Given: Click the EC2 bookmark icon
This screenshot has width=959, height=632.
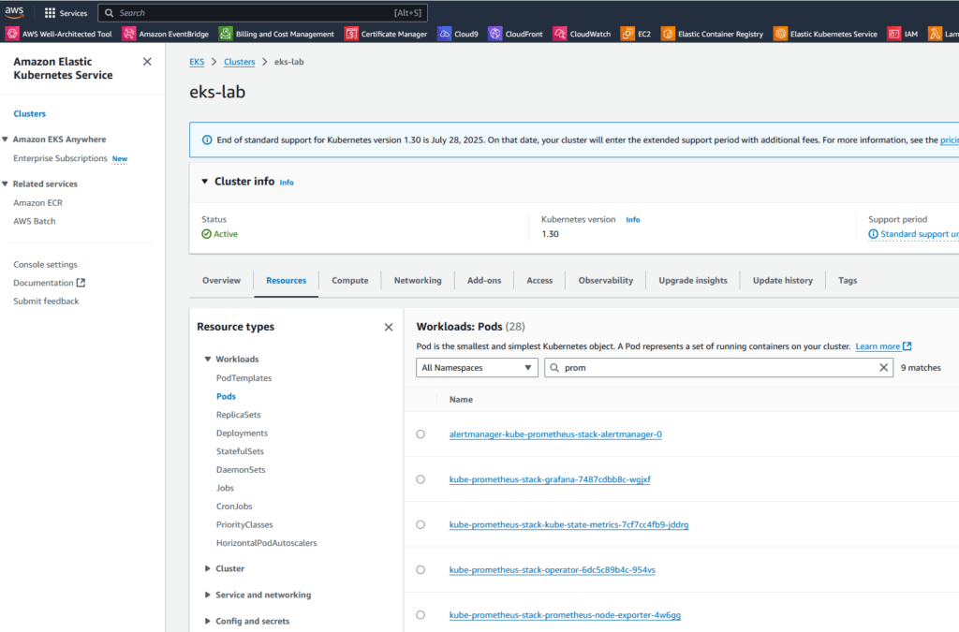Looking at the screenshot, I should click(x=627, y=34).
